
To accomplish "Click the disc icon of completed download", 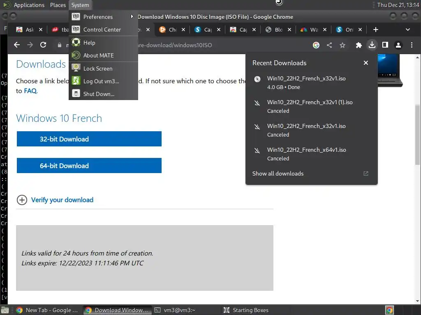I will click(257, 79).
